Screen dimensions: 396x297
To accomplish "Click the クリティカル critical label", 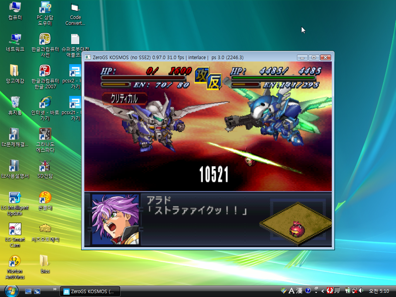I will (x=124, y=99).
